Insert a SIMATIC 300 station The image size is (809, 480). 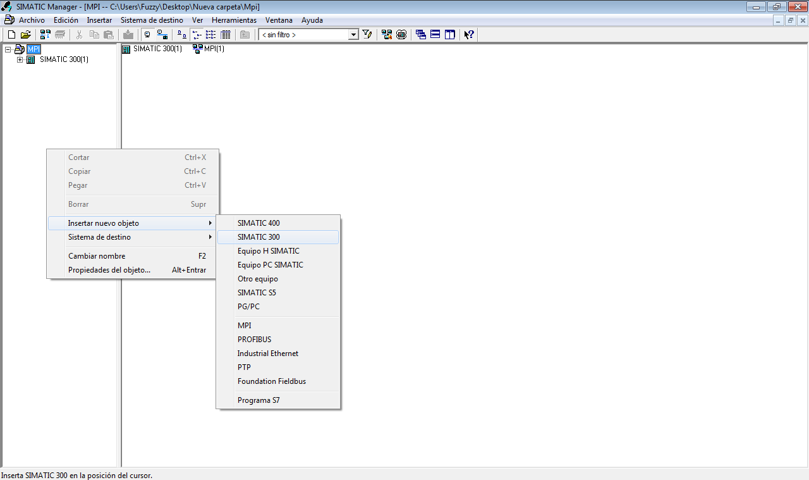(278, 237)
